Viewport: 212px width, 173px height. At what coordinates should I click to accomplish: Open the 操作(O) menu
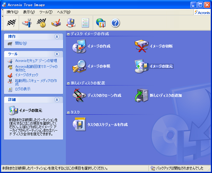coord(12,12)
